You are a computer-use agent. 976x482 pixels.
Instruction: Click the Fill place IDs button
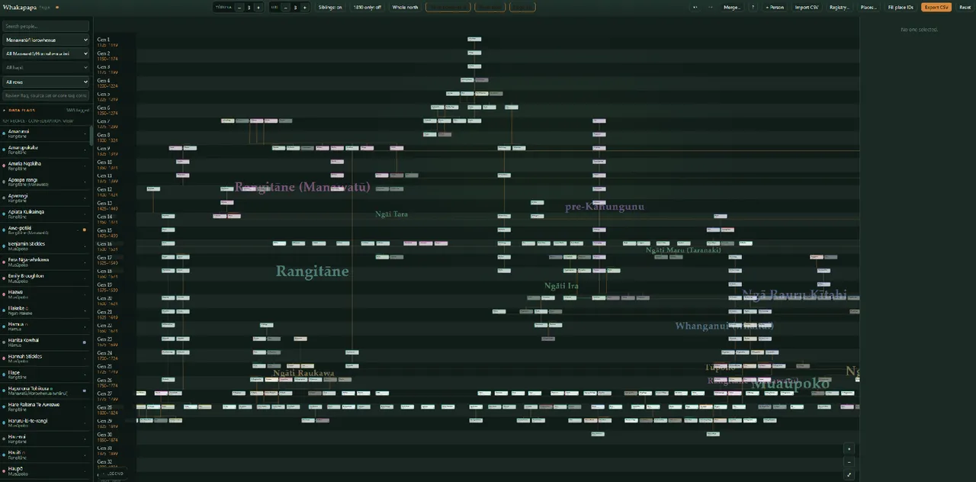901,7
